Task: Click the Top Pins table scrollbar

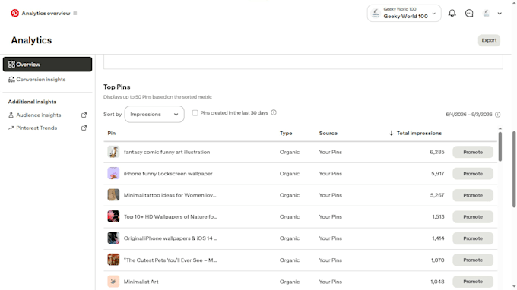Action: [x=500, y=147]
